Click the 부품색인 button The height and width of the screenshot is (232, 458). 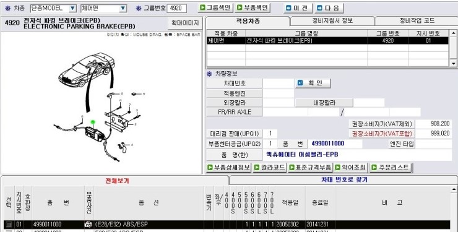tap(253, 8)
